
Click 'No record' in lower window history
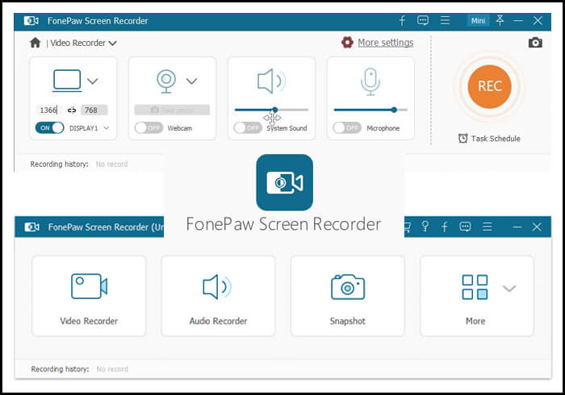pyautogui.click(x=112, y=369)
